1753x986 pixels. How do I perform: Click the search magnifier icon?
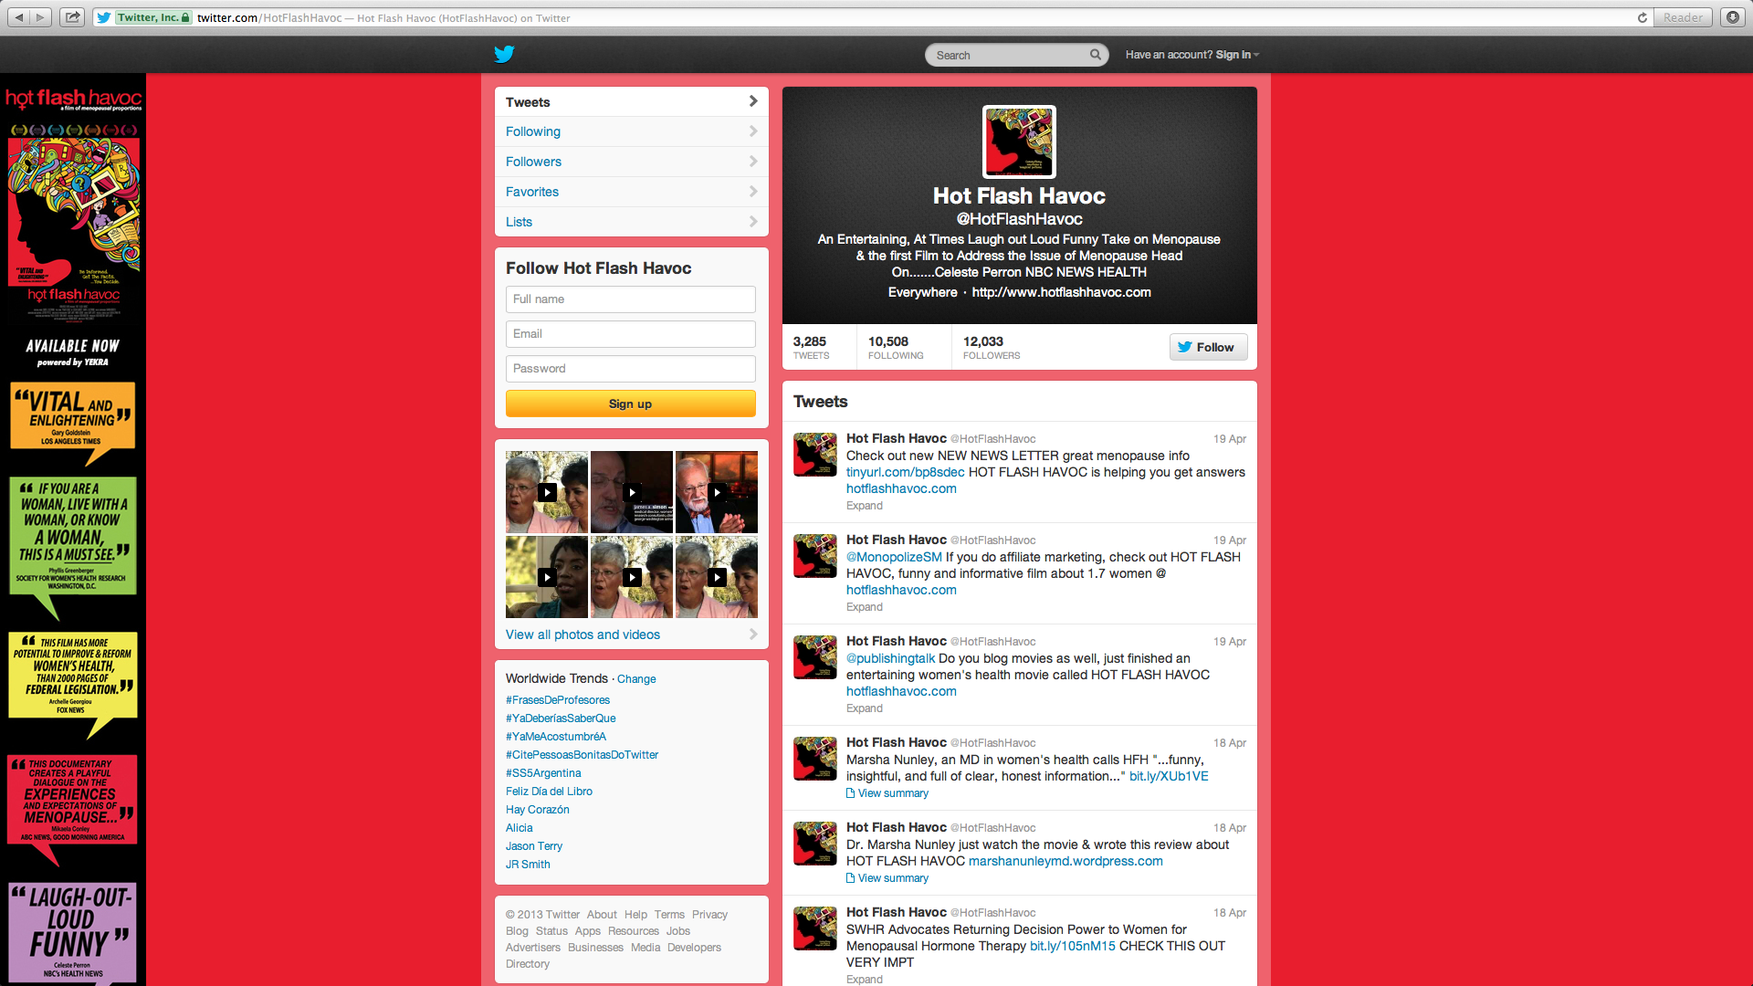(1095, 55)
